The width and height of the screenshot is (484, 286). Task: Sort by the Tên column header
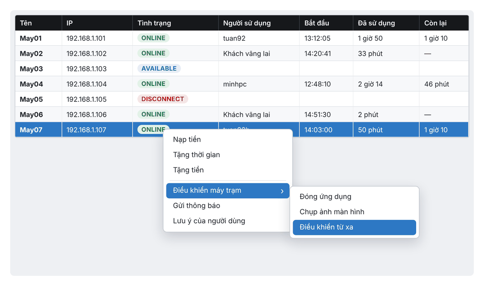[38, 23]
